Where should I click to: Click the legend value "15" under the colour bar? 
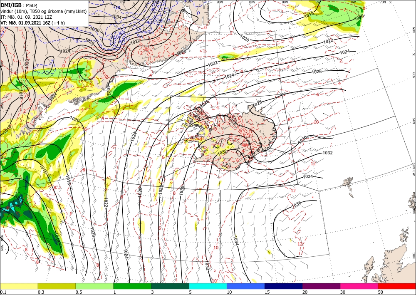click(267, 292)
